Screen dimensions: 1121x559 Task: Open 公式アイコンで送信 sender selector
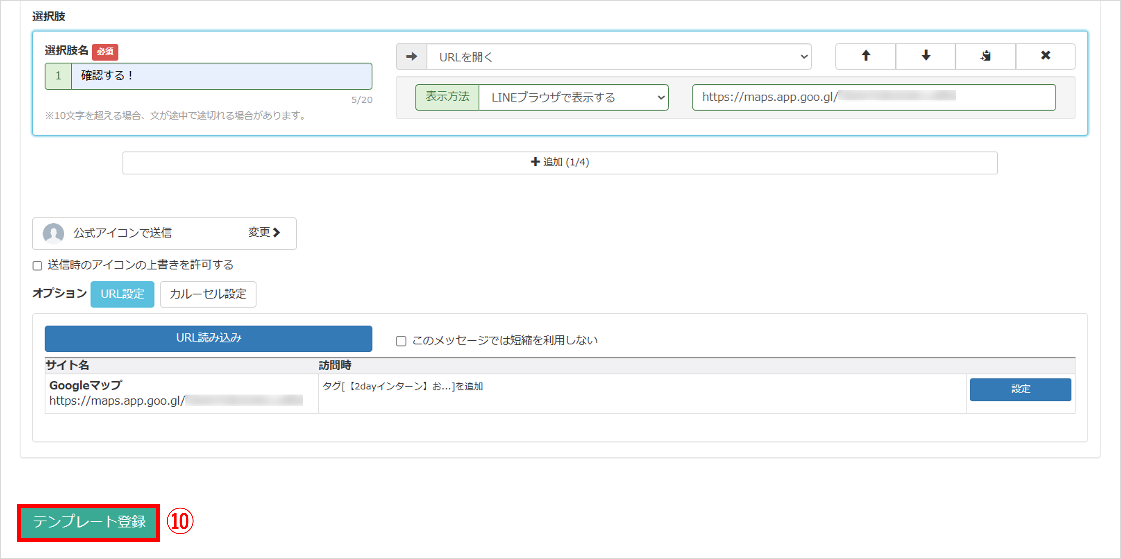click(x=164, y=234)
